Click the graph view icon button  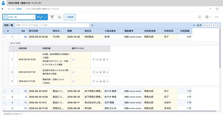tap(39, 17)
